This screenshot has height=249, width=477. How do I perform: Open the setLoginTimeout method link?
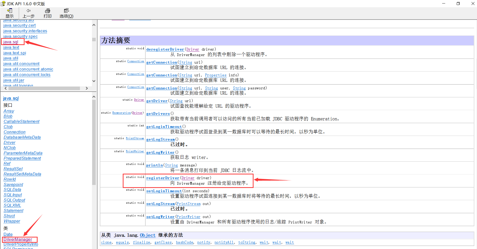[164, 191]
